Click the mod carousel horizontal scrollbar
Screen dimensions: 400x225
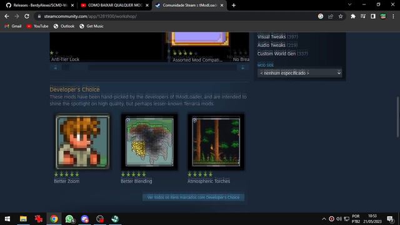tap(149, 68)
